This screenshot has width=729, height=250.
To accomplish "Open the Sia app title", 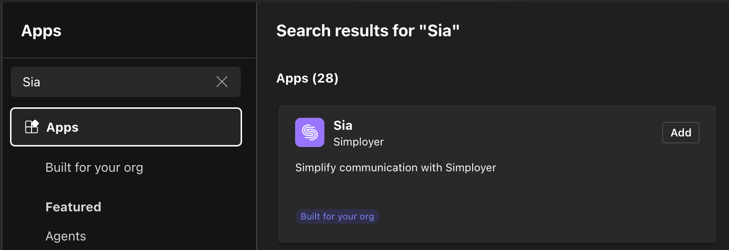I will tap(342, 125).
